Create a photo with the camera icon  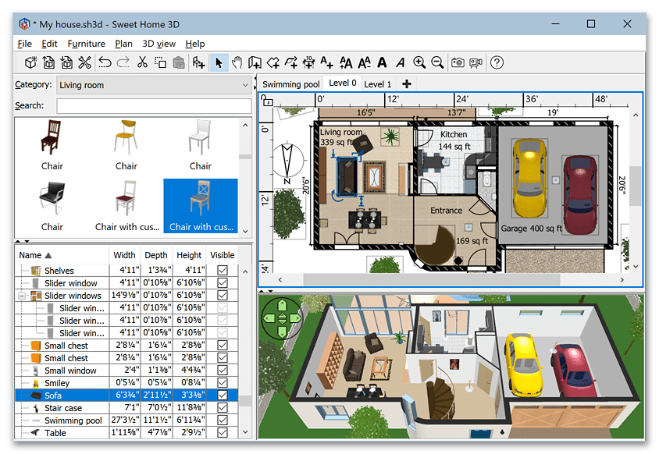458,62
